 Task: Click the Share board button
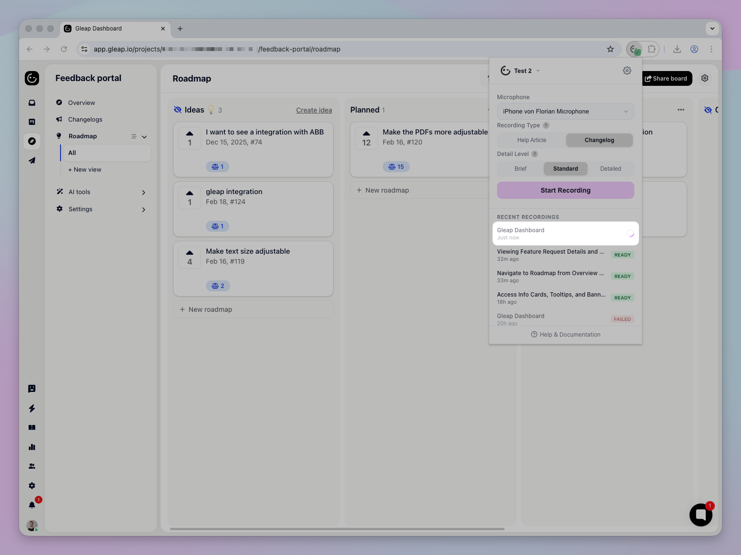[x=666, y=79]
